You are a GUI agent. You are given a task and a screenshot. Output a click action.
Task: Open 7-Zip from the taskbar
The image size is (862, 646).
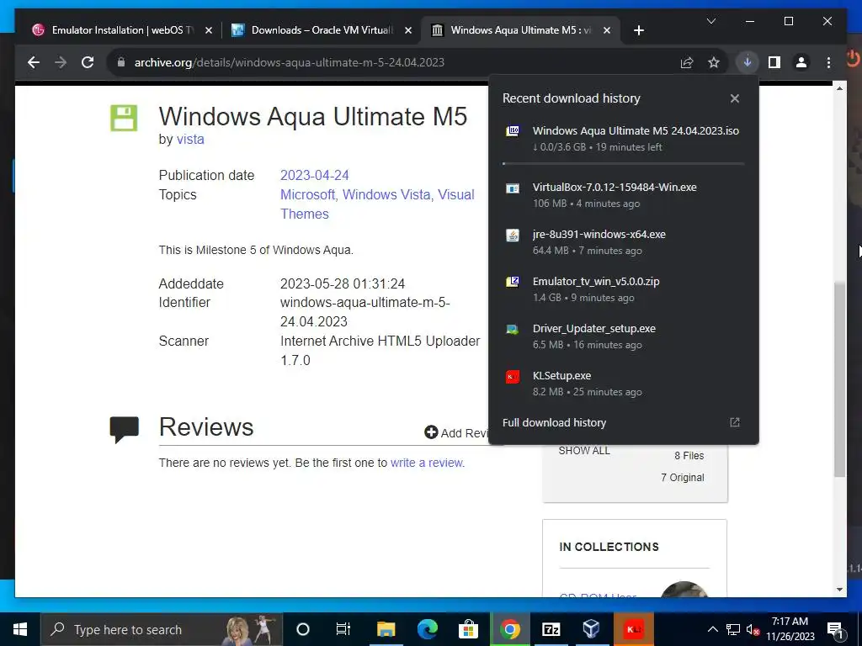551,629
